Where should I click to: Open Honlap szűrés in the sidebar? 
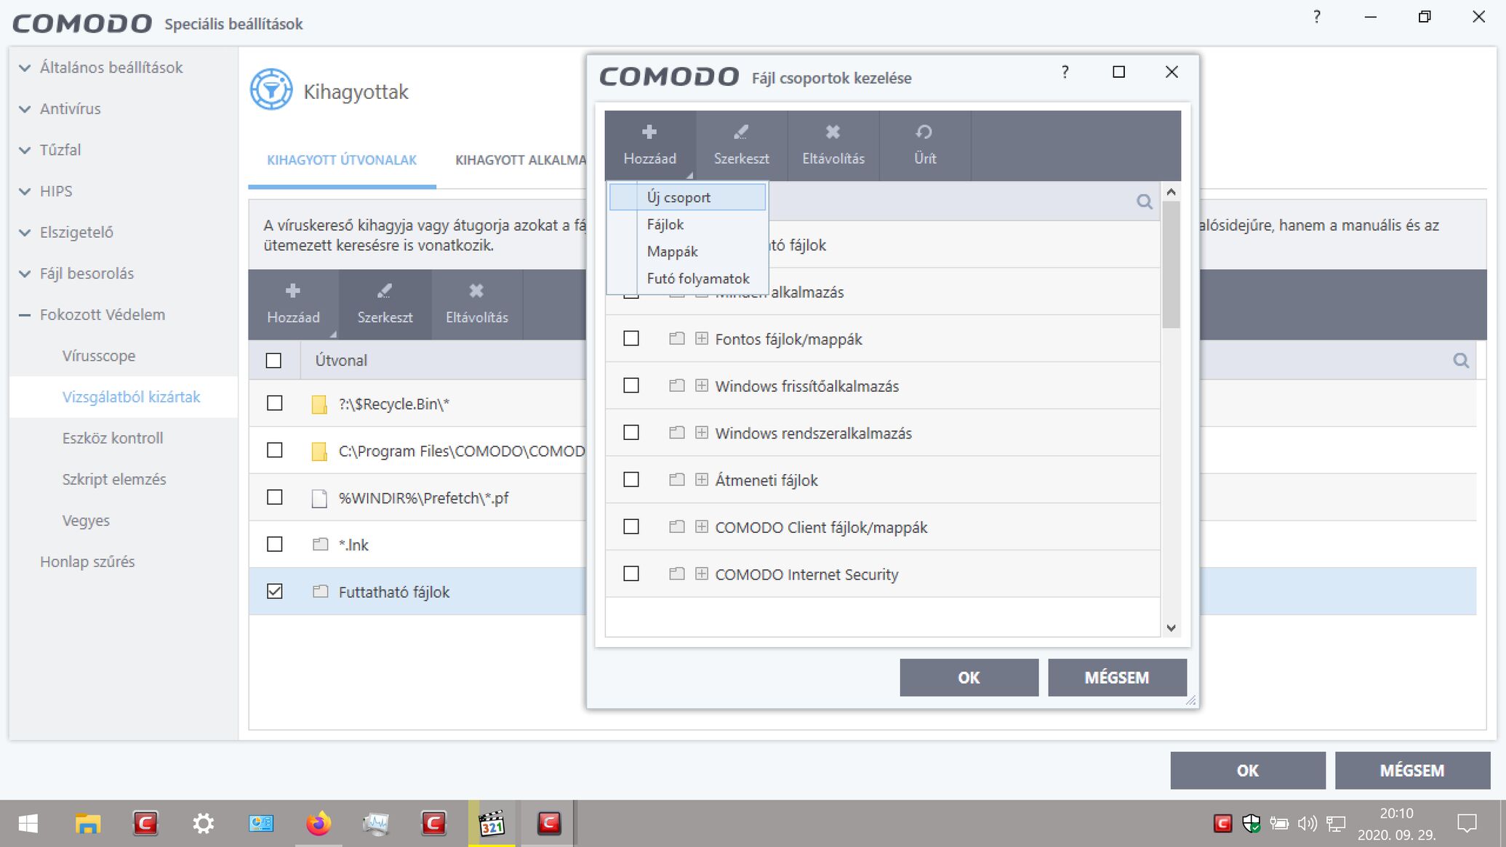click(x=87, y=562)
